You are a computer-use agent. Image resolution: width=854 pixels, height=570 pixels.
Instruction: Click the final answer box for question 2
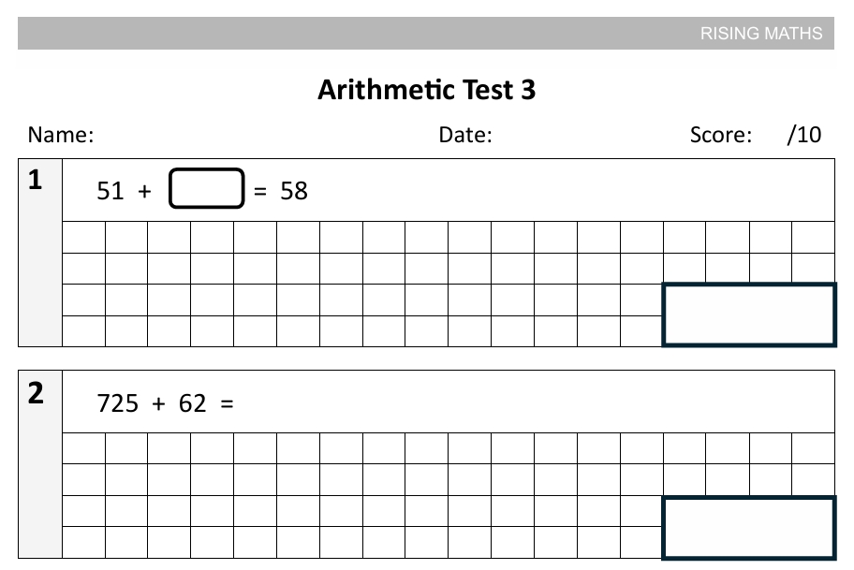click(x=748, y=528)
